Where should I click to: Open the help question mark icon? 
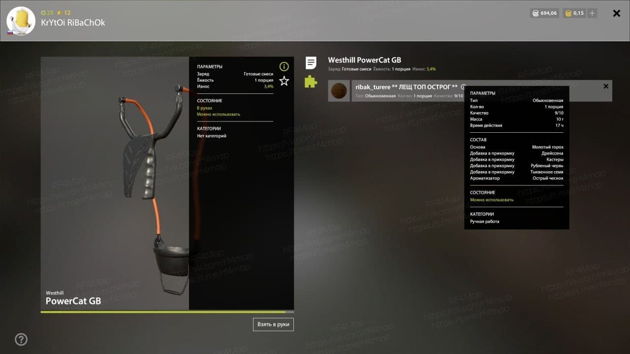pos(21,339)
